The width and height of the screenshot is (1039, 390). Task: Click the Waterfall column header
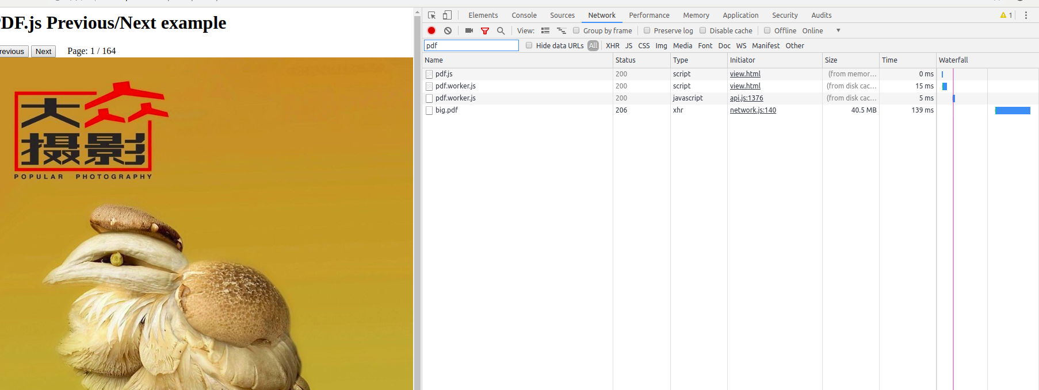(987, 60)
